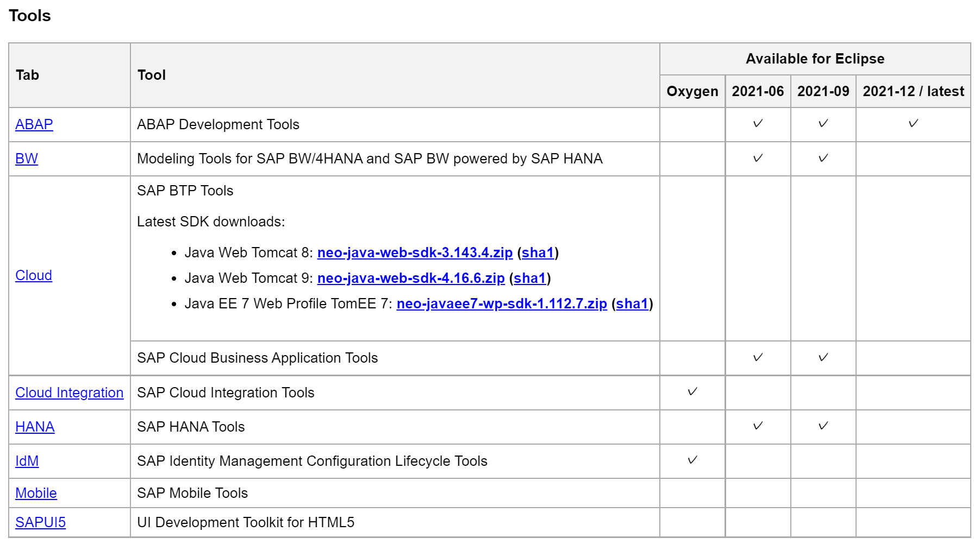Click ABAP checkmark under 2021-06 column
The width and height of the screenshot is (974, 544).
[x=758, y=124]
